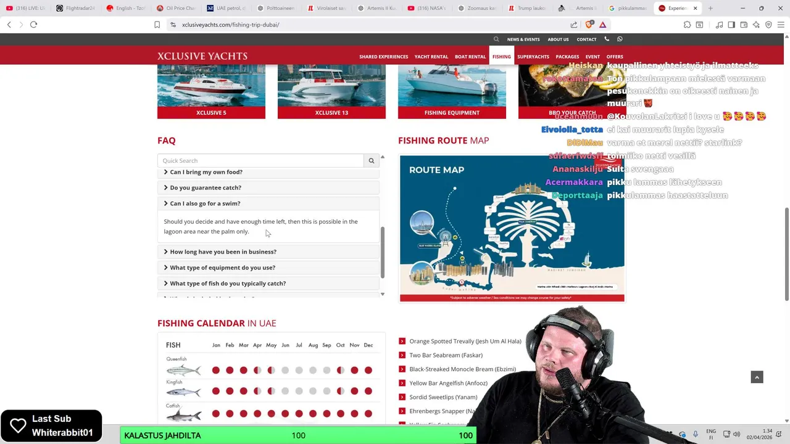Image resolution: width=790 pixels, height=444 pixels.
Task: Open the Brave VPN shield icon
Action: pyautogui.click(x=768, y=25)
